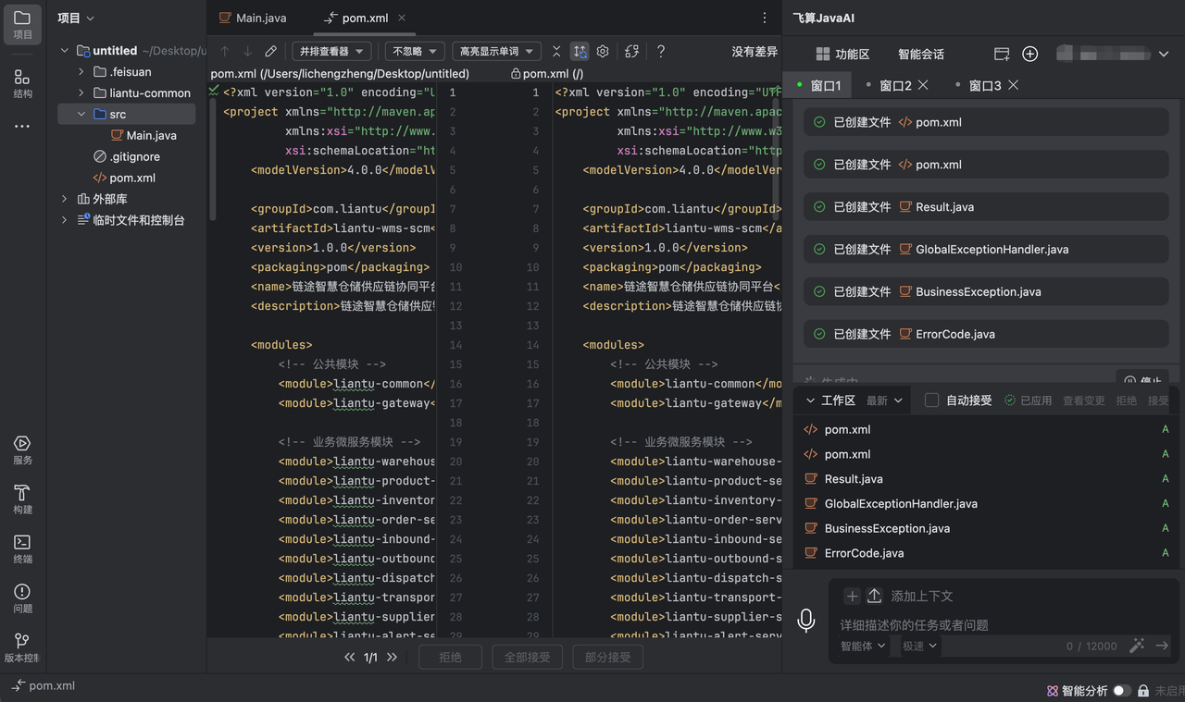Open diff viewer settings gear icon
Viewport: 1185px width, 702px height.
pyautogui.click(x=603, y=52)
